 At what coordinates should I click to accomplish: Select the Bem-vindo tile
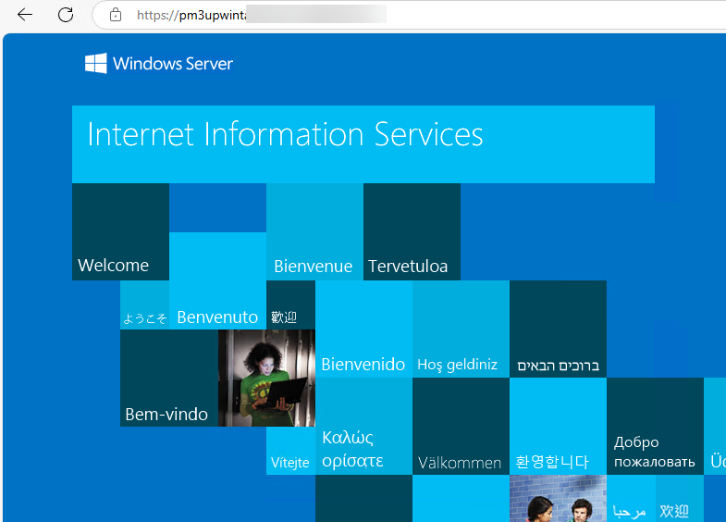(x=169, y=378)
